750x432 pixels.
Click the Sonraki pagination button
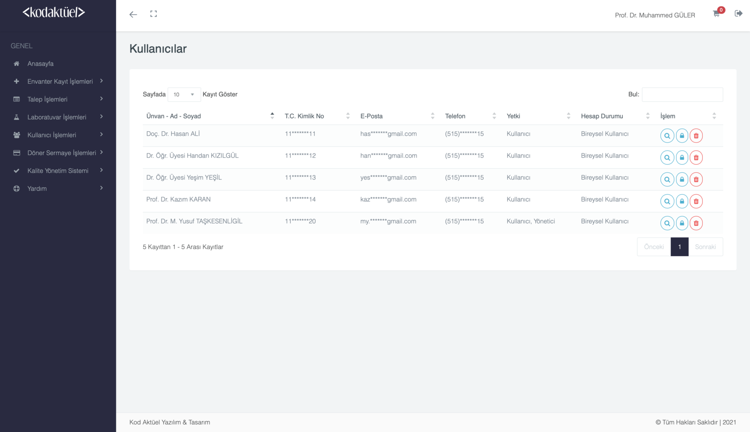click(705, 247)
